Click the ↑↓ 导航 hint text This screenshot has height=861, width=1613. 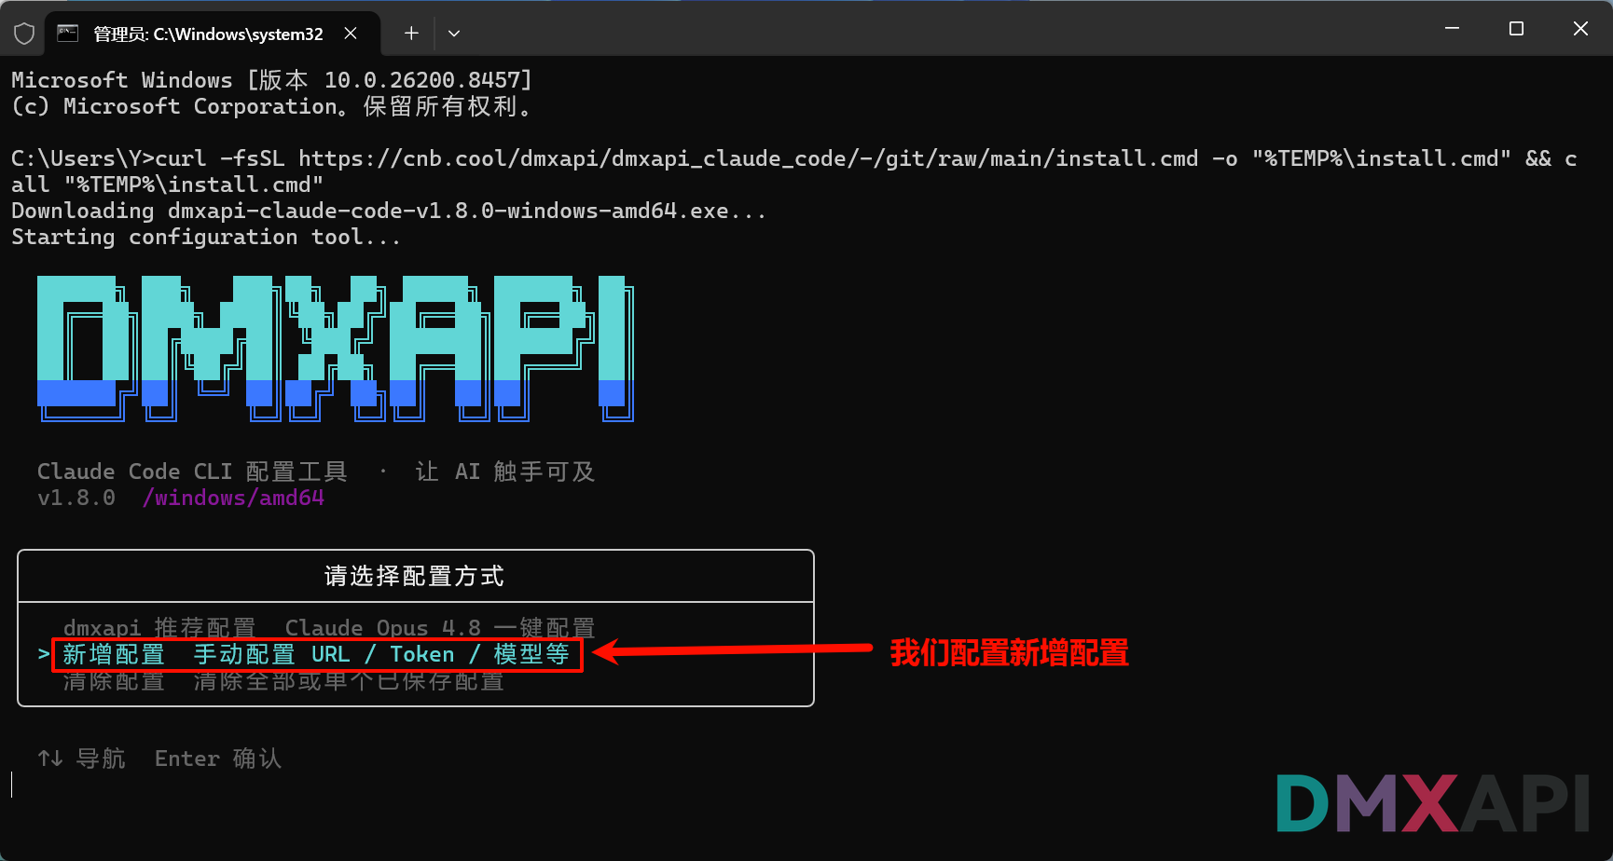point(81,758)
